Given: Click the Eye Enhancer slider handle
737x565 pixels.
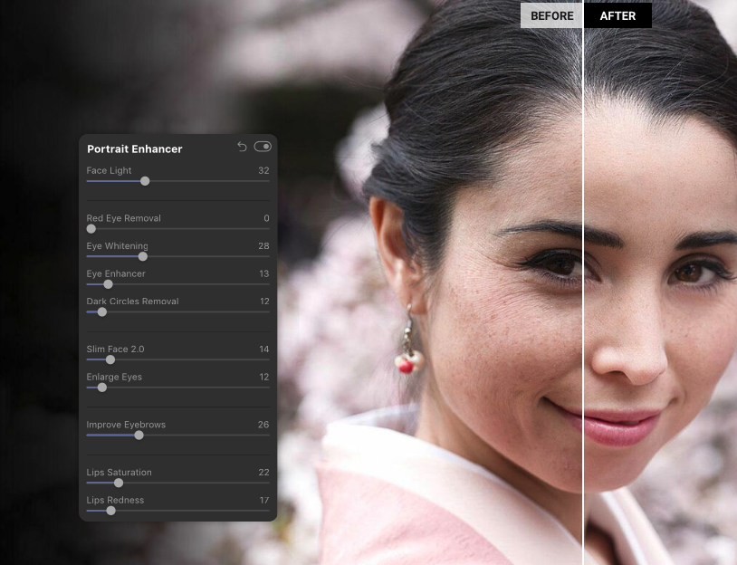Looking at the screenshot, I should pos(108,284).
